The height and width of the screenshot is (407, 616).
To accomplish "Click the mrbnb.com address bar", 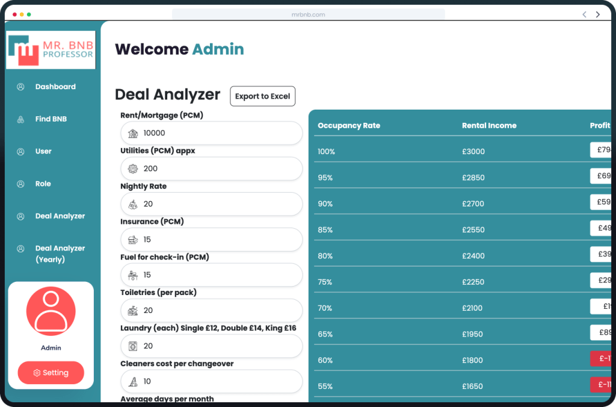I will pyautogui.click(x=308, y=14).
